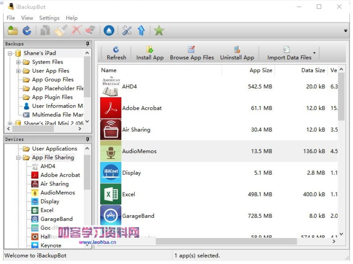
Task: Select User Applications in Devices tree
Action: click(x=55, y=149)
